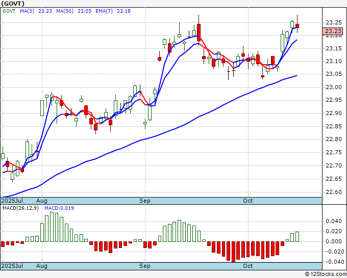Click the 23.05 price axis label

point(334,74)
